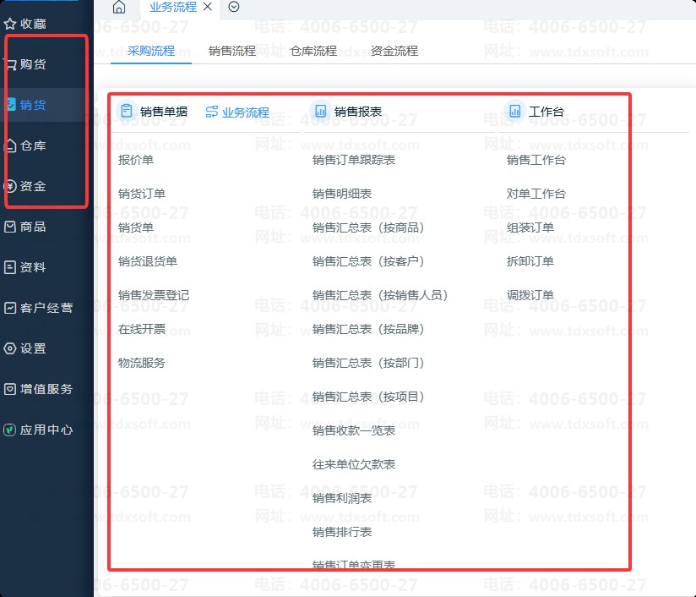Open 销售利润表

click(342, 498)
